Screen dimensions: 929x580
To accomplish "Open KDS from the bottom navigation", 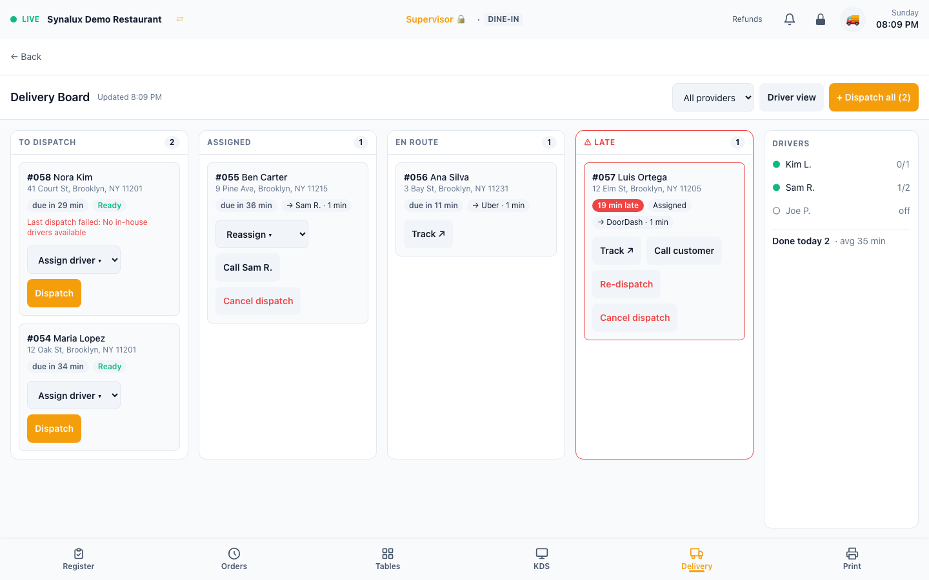I will [542, 559].
